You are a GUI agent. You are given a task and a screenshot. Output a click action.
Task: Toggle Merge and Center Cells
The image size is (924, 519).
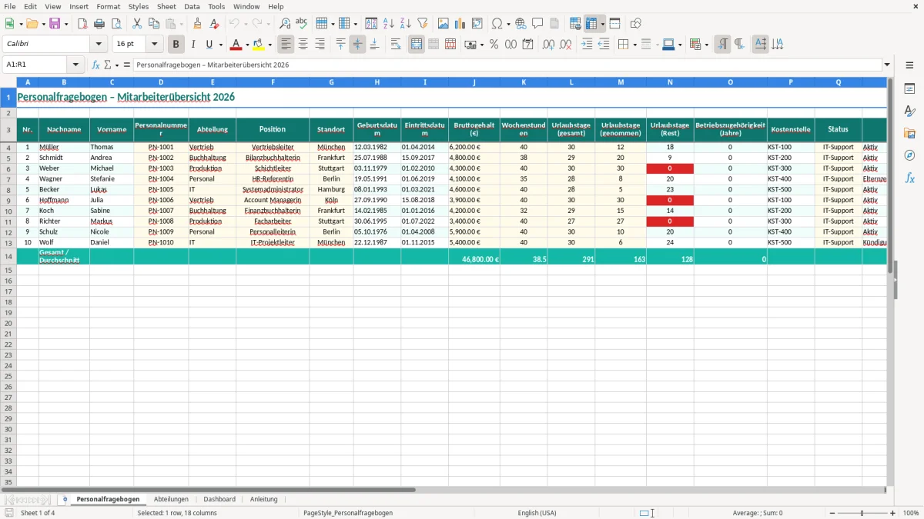click(417, 45)
